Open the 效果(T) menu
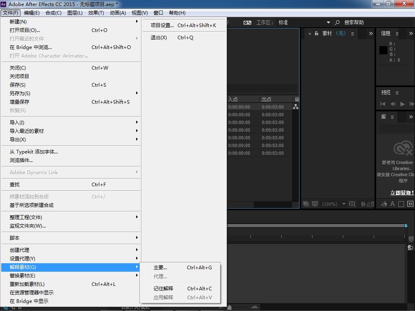415x311 pixels. pyautogui.click(x=96, y=13)
